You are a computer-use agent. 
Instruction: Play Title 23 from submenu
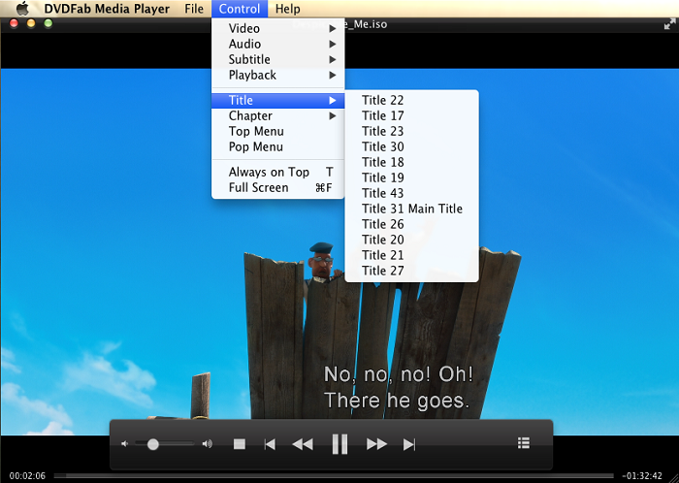[412, 131]
